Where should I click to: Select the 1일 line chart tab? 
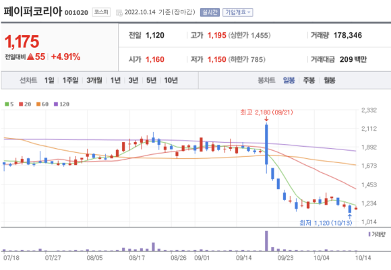[x=49, y=80]
